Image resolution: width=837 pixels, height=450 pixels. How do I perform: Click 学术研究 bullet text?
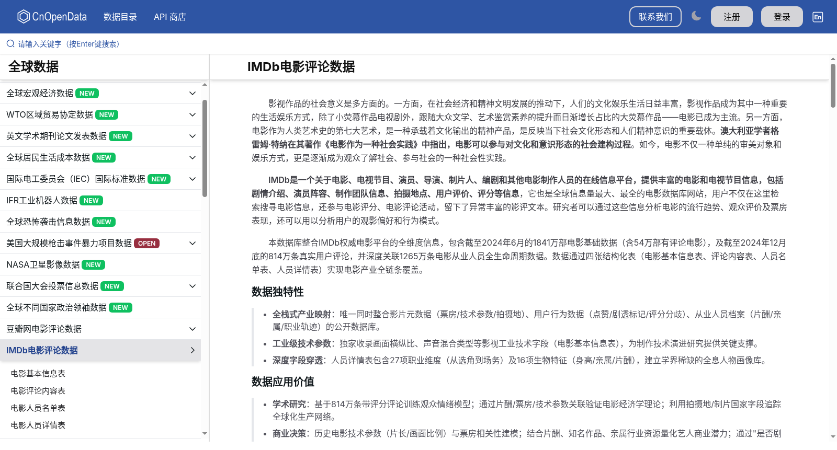(x=289, y=404)
